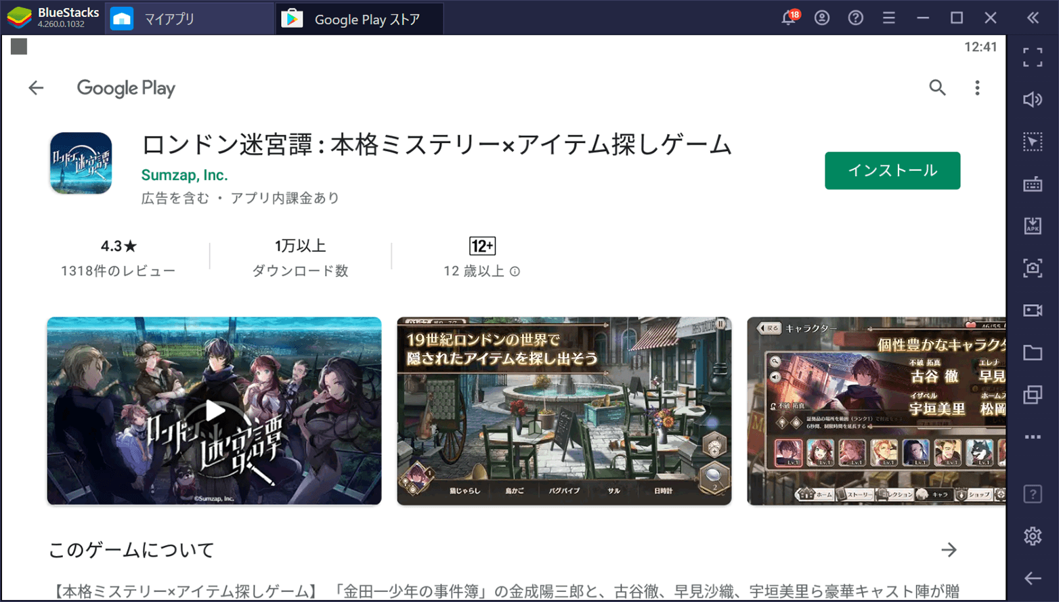The width and height of the screenshot is (1059, 602).
Task: Click the game description paragraph
Action: coord(506,592)
